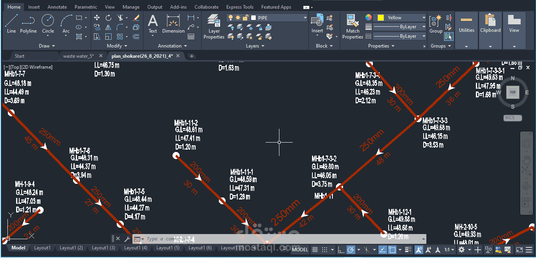Enable snap mode from the status bar
The image size is (536, 258).
[x=324, y=250]
